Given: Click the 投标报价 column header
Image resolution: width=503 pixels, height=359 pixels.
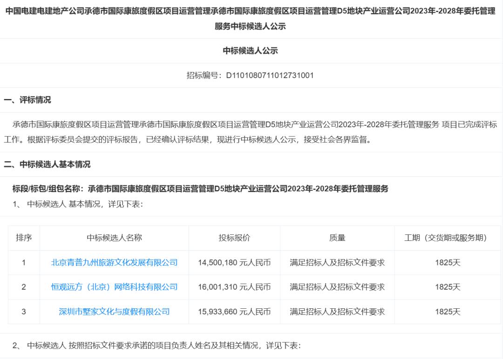Looking at the screenshot, I should point(234,238).
